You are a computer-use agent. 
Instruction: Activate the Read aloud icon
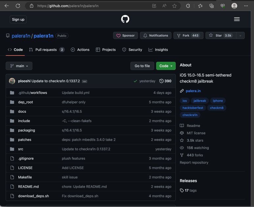point(164,6)
